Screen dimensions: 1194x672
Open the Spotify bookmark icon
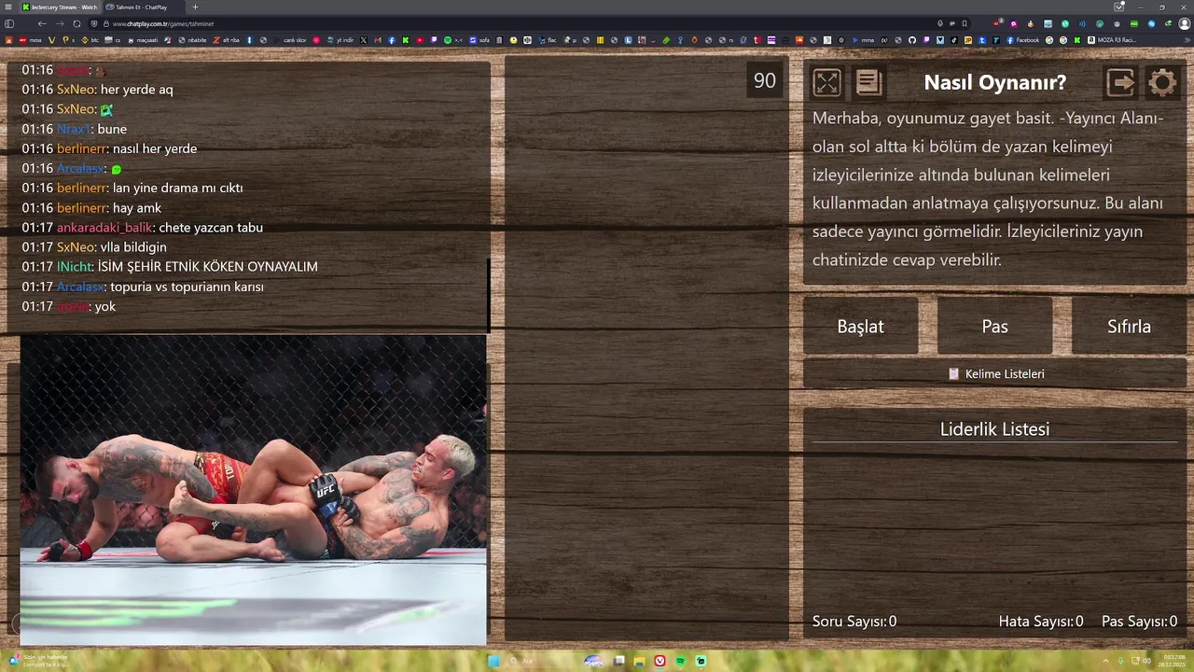(447, 40)
